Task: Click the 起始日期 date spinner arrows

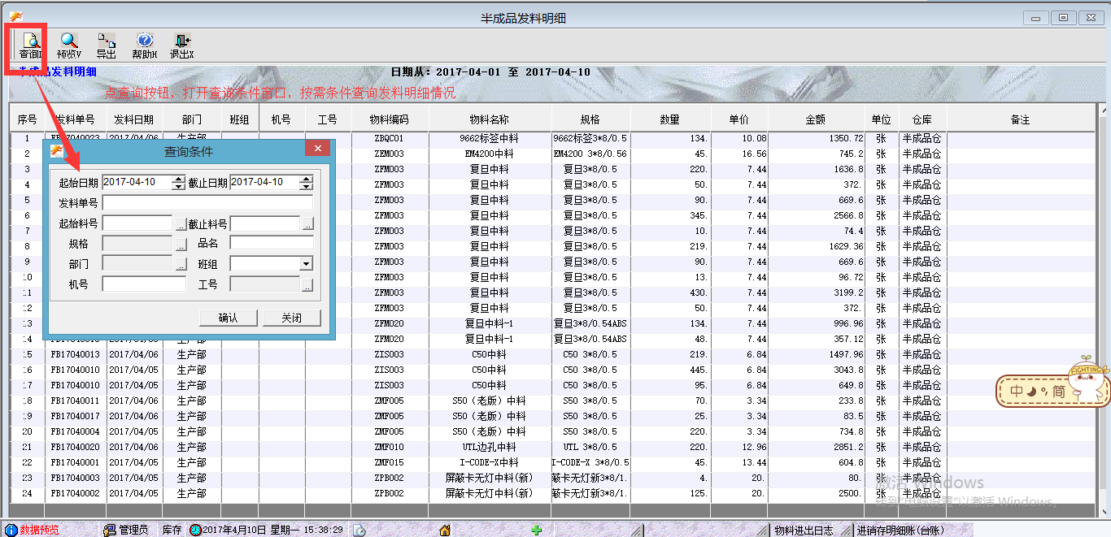Action: tap(178, 183)
